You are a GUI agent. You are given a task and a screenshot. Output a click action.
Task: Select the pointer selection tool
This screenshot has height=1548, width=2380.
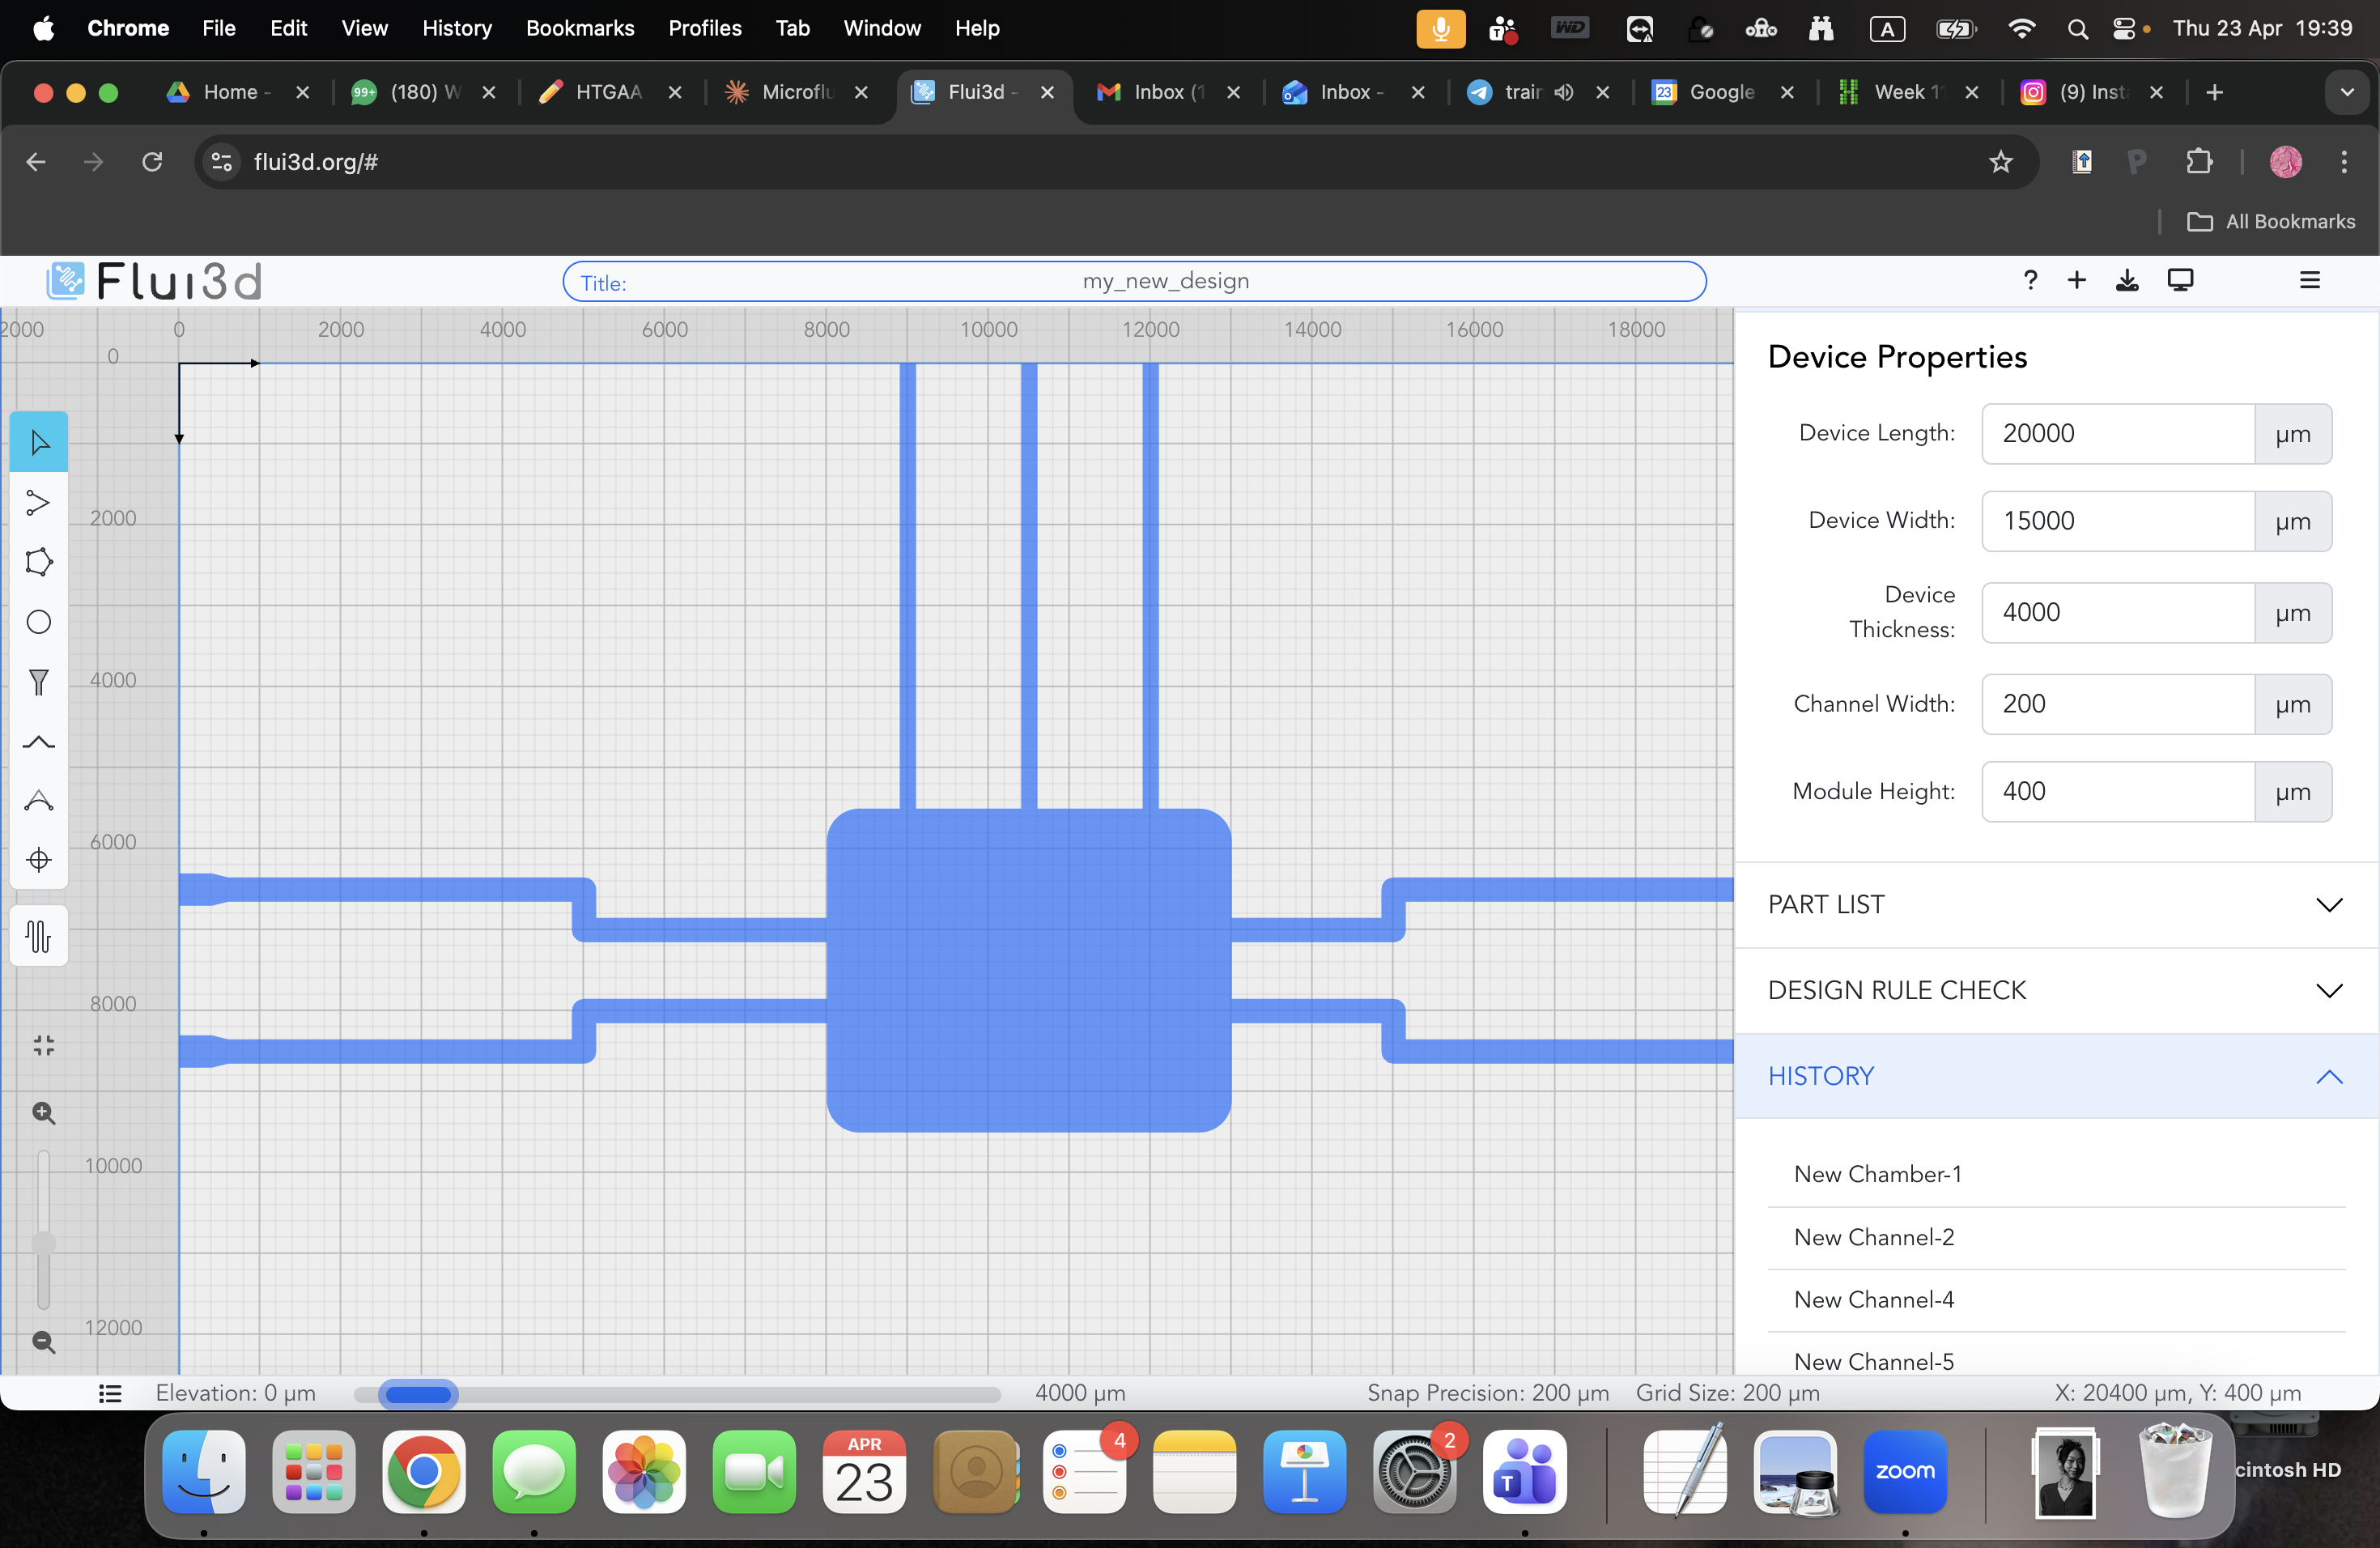click(39, 442)
